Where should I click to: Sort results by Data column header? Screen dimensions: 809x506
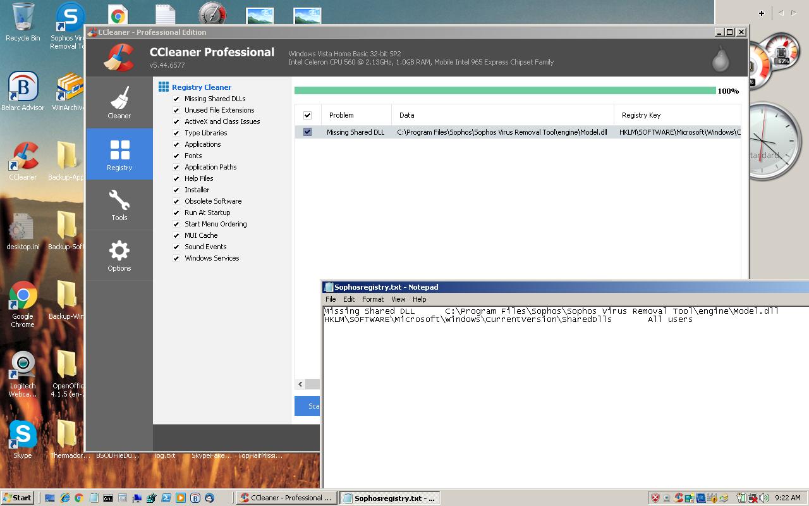click(x=502, y=115)
